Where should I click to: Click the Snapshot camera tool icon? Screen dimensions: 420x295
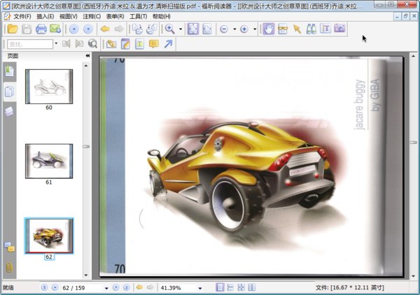(339, 29)
